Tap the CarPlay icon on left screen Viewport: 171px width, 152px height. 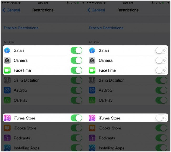click(x=7, y=100)
